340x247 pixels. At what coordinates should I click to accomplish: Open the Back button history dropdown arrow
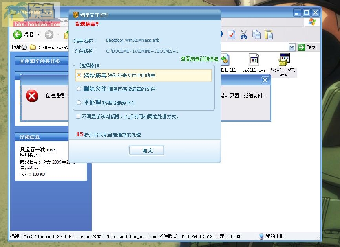(x=38, y=35)
